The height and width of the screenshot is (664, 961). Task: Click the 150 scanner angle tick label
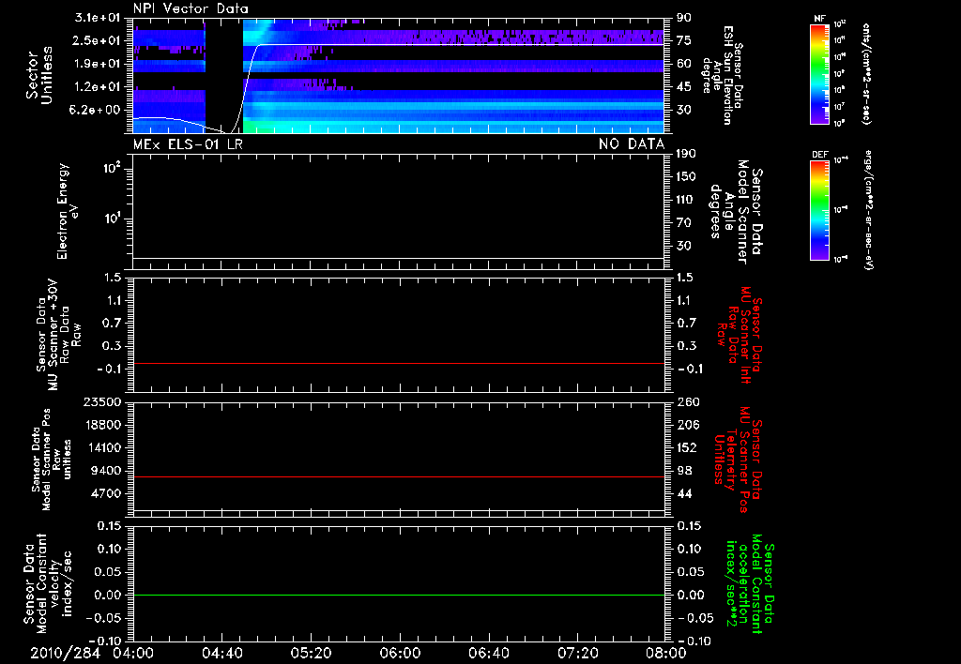tap(686, 177)
